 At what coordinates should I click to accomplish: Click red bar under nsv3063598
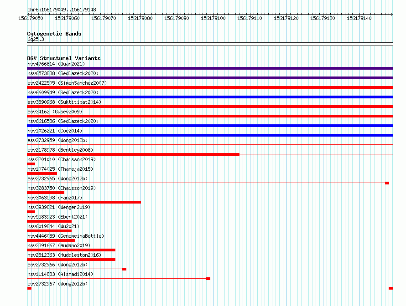pos(84,202)
